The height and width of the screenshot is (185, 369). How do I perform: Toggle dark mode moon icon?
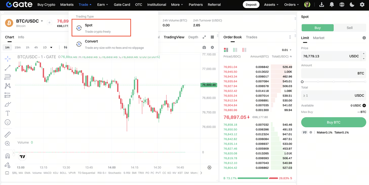pos(352,5)
